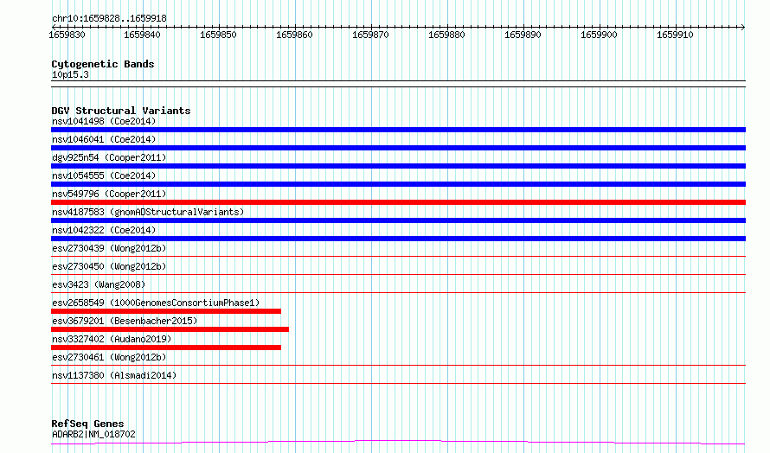This screenshot has width=770, height=453.
Task: Open variant nsv549796 (Cooper2011) label
Action: [x=109, y=194]
